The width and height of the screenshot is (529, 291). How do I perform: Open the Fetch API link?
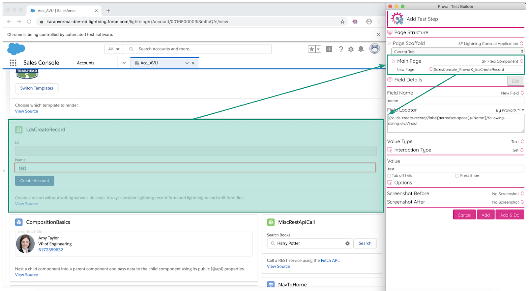(330, 261)
